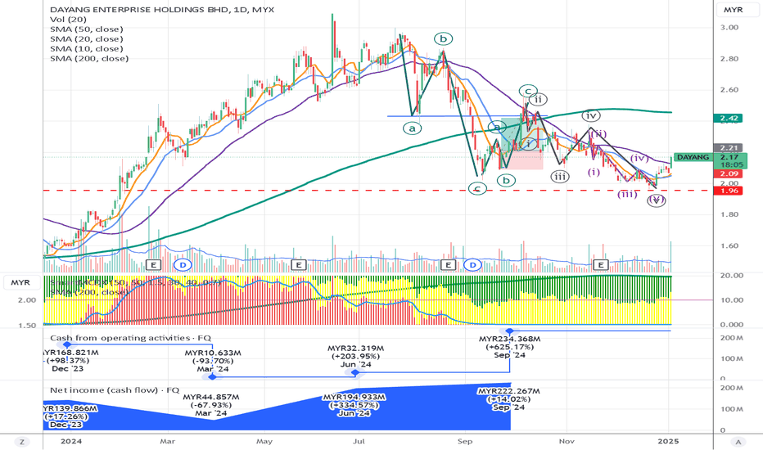Viewport: 763px width, 450px height.
Task: Select the circled green 'a' label under blue line
Action: pyautogui.click(x=412, y=128)
